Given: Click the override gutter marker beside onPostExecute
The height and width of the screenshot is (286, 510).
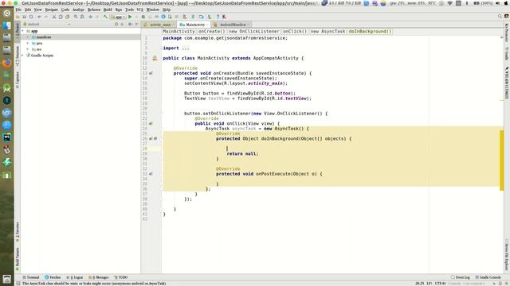Looking at the screenshot, I should click(x=151, y=174).
